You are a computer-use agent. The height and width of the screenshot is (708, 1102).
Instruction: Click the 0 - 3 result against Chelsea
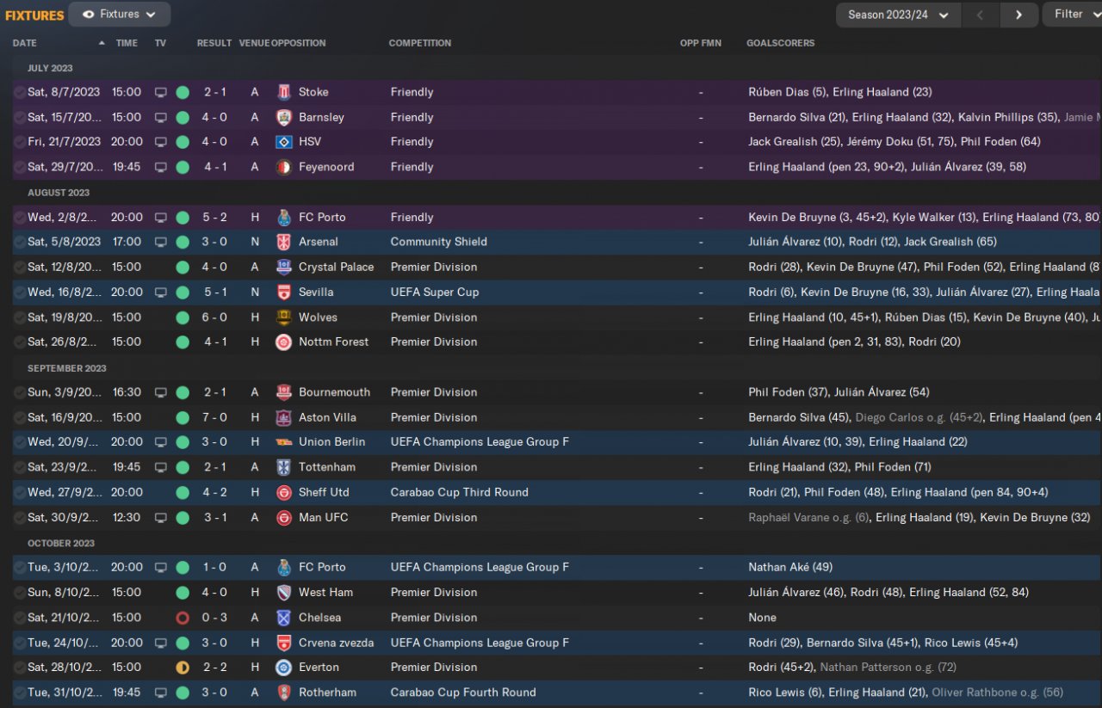[215, 618]
